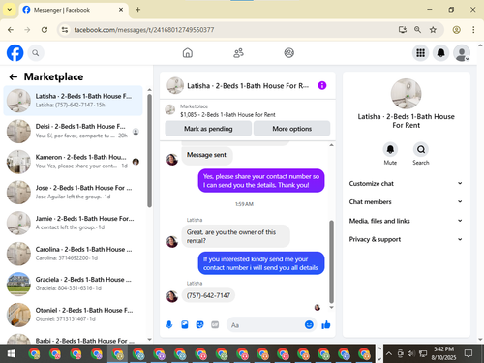Click the chat messages scrollbar
This screenshot has height=363, width=484.
331,261
